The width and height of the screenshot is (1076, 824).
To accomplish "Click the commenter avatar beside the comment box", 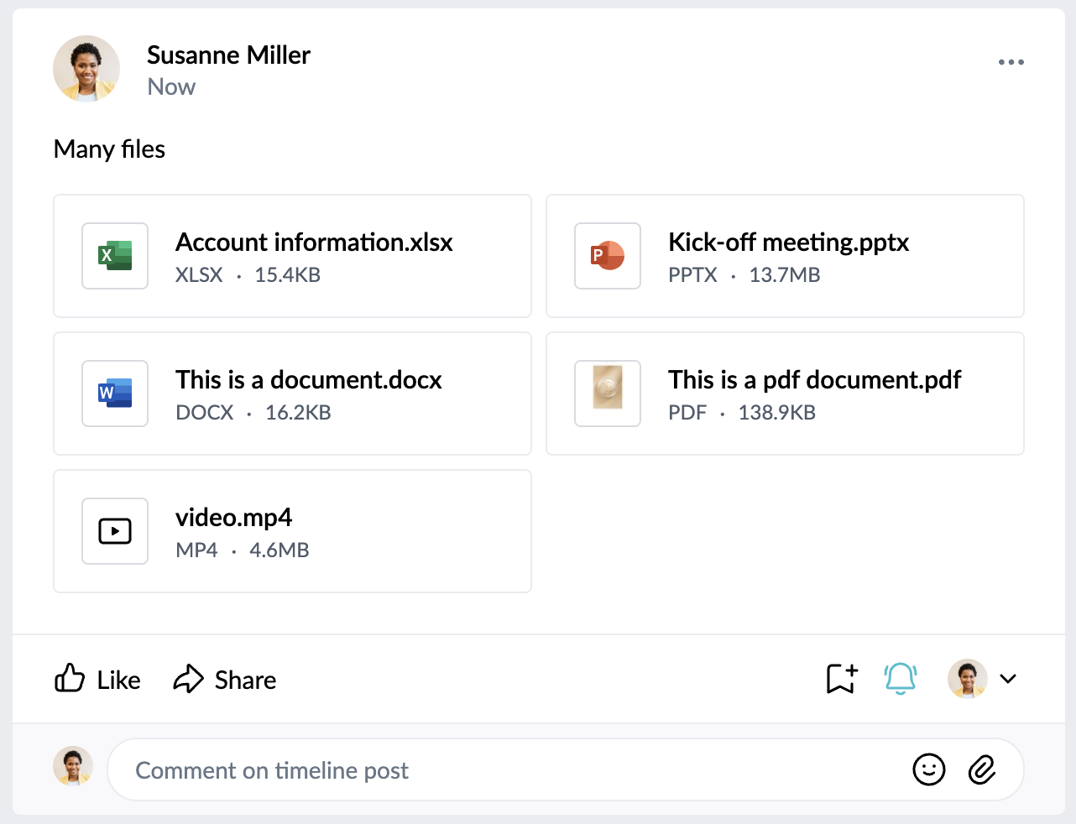I will tap(73, 766).
